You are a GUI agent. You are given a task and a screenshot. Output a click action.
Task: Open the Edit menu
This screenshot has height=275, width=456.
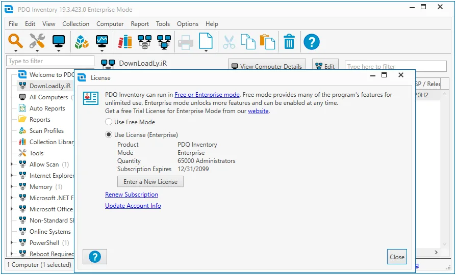tap(30, 24)
